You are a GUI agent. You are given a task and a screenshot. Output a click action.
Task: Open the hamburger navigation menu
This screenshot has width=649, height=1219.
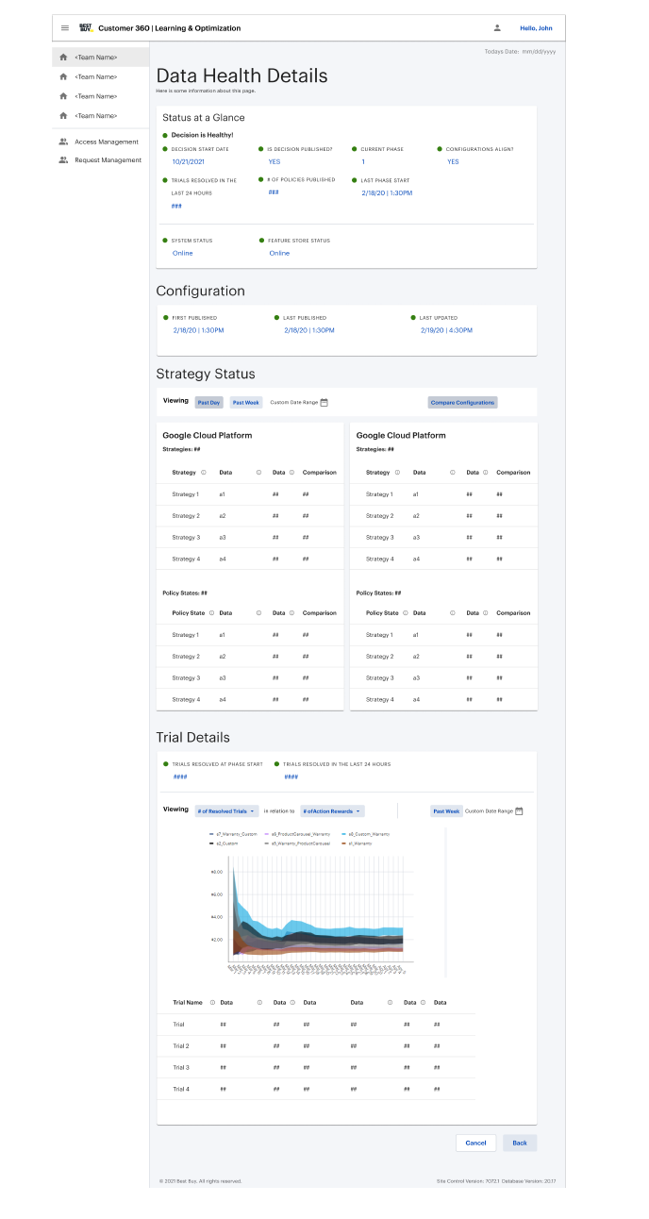pos(65,28)
